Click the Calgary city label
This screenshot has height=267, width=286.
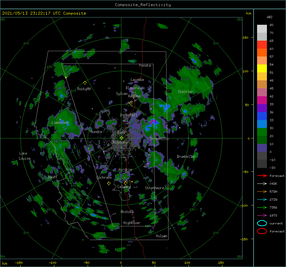124,187
